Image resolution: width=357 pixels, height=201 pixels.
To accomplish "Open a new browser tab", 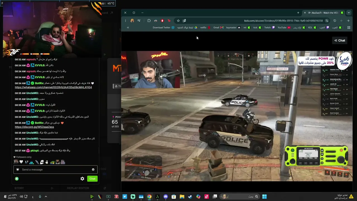I will (x=298, y=13).
